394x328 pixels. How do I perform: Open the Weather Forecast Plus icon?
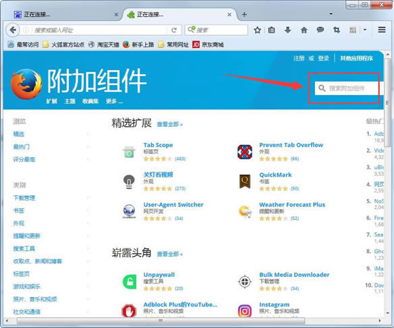click(245, 212)
